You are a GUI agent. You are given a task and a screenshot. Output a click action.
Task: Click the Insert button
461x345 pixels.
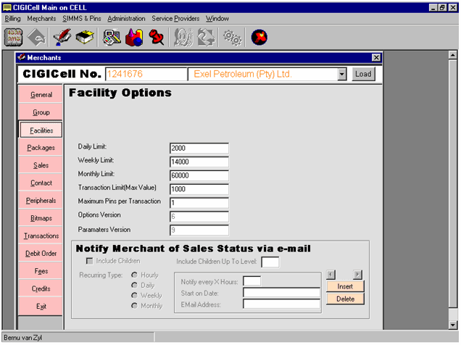click(x=345, y=286)
